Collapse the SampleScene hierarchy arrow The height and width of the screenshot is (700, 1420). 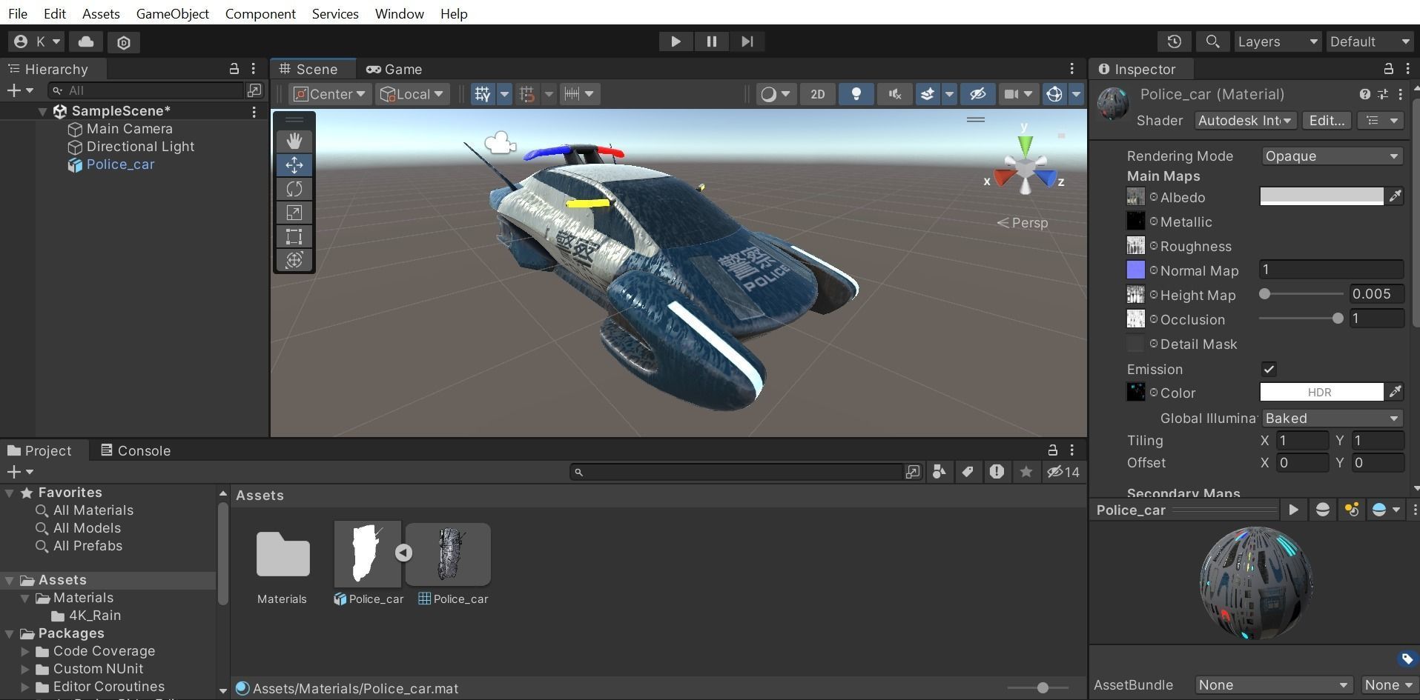pyautogui.click(x=43, y=111)
